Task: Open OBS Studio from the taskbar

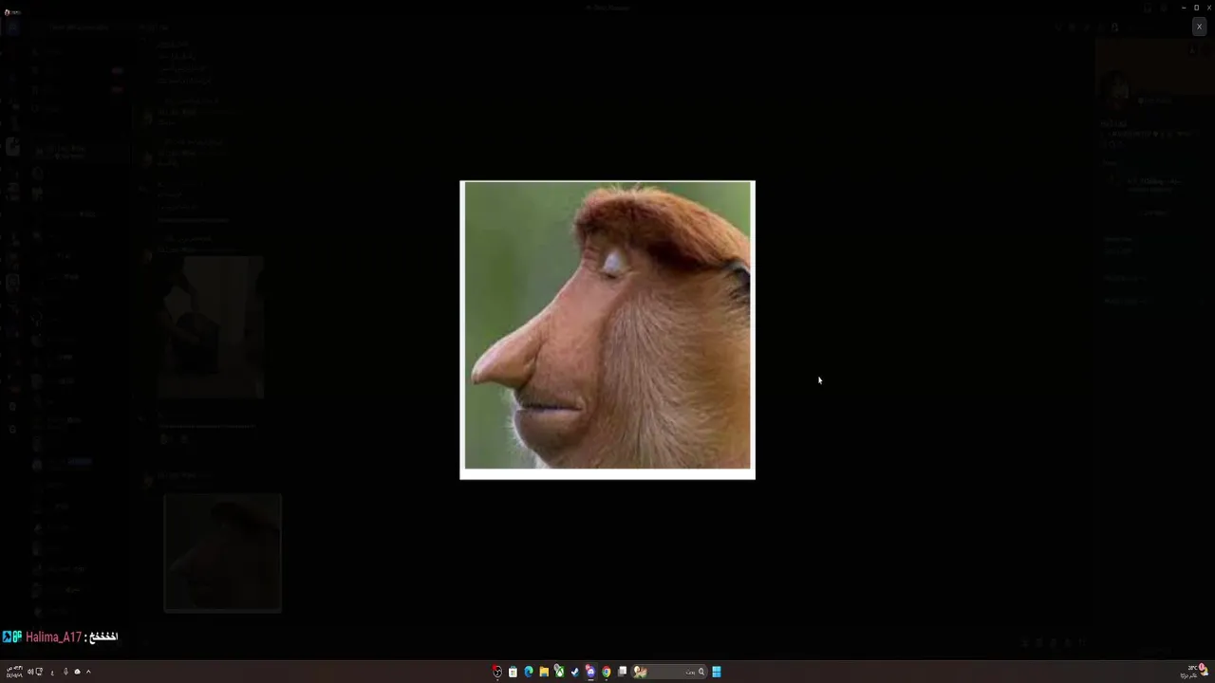Action: pos(497,672)
